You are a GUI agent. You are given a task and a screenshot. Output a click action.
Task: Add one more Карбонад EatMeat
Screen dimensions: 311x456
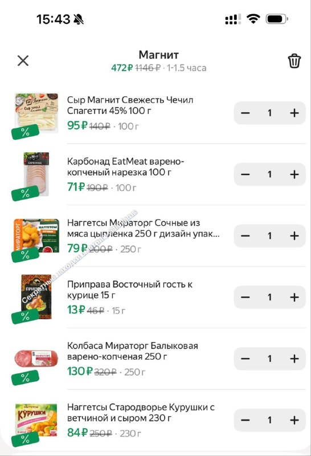coord(294,174)
